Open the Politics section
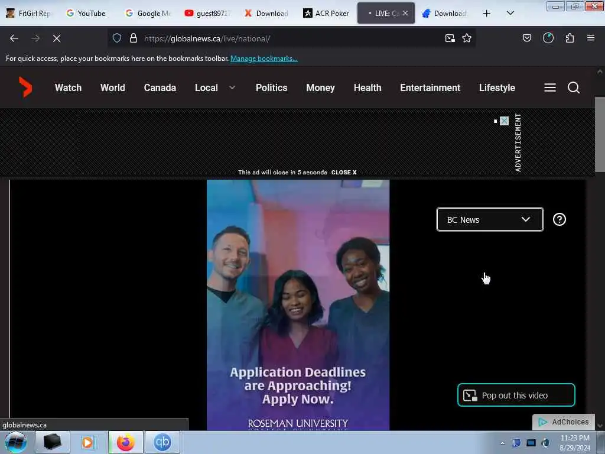 (x=271, y=87)
